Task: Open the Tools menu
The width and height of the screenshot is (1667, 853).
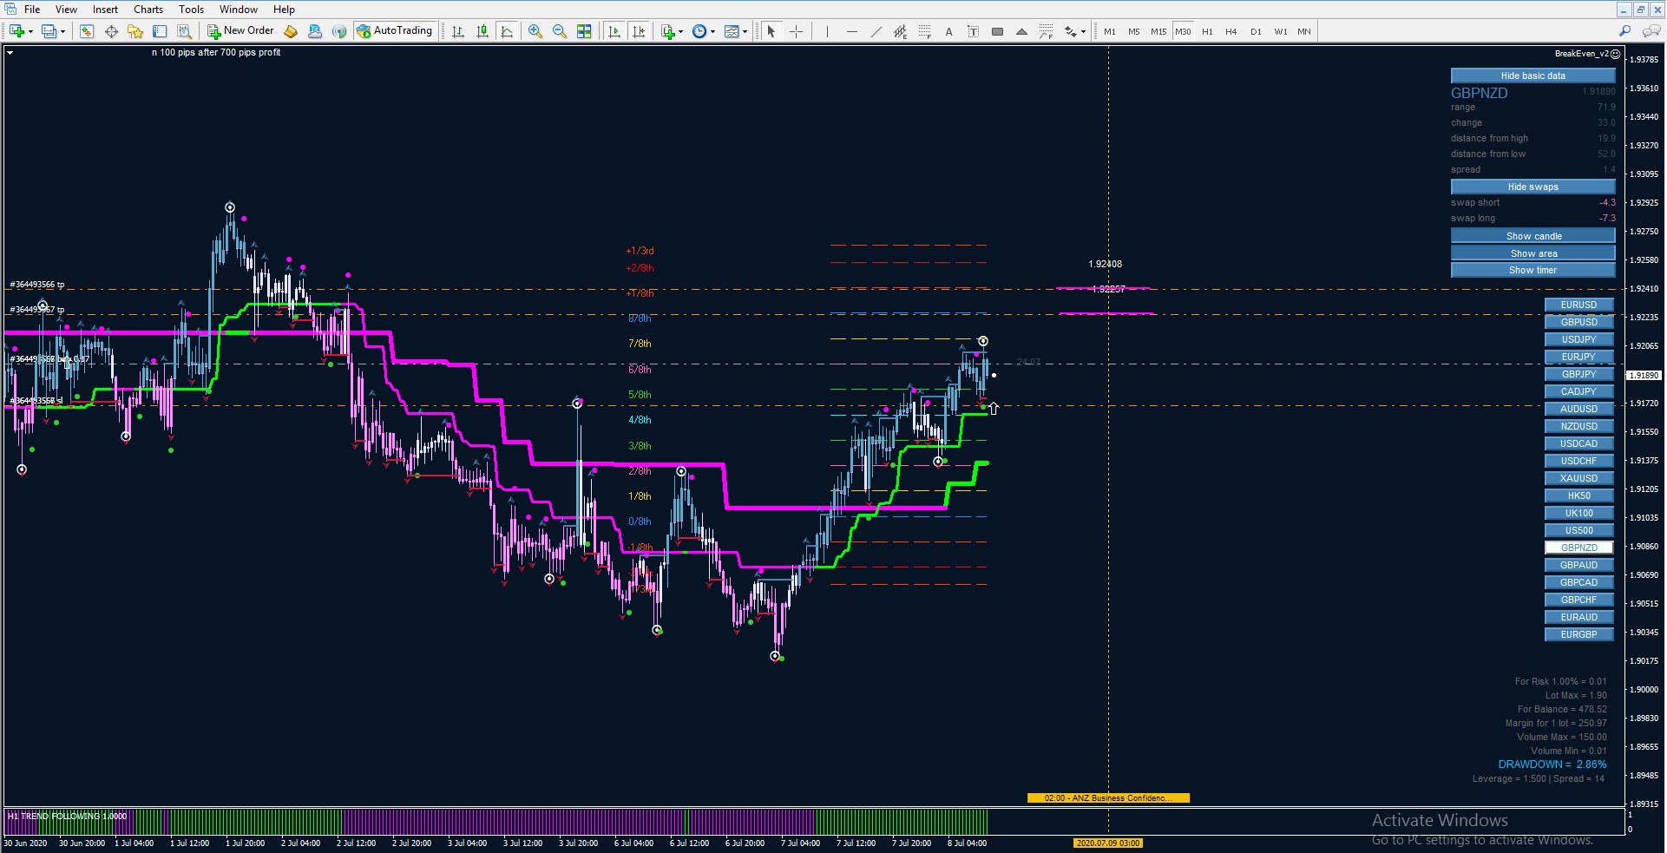Action: pos(192,10)
